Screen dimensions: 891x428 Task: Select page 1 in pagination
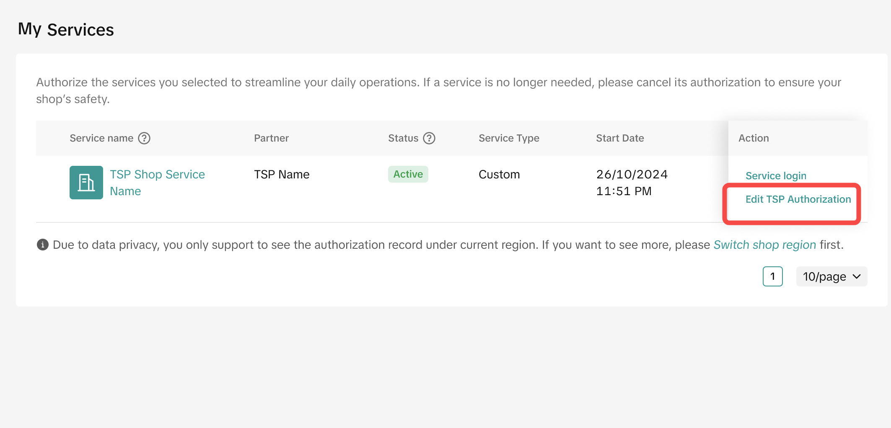[x=772, y=276]
